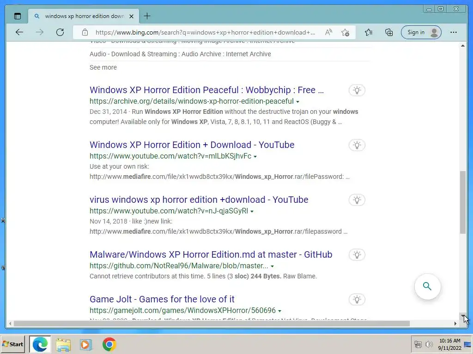
Task: Open the Windows Start menu
Action: click(x=12, y=344)
